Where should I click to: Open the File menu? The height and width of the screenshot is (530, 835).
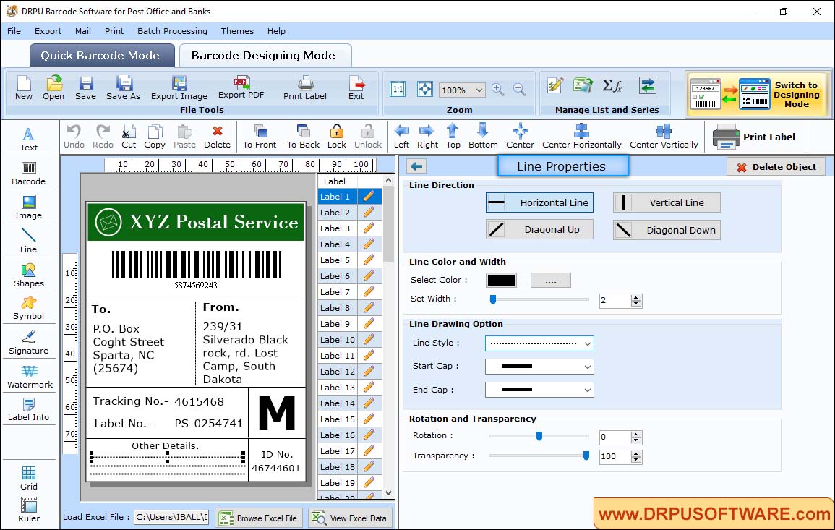(14, 31)
